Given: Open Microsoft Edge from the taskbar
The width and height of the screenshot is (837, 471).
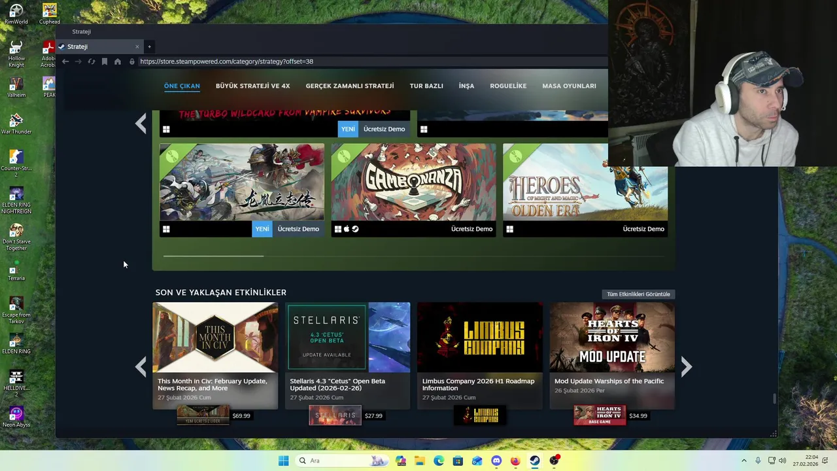Looking at the screenshot, I should coord(438,461).
